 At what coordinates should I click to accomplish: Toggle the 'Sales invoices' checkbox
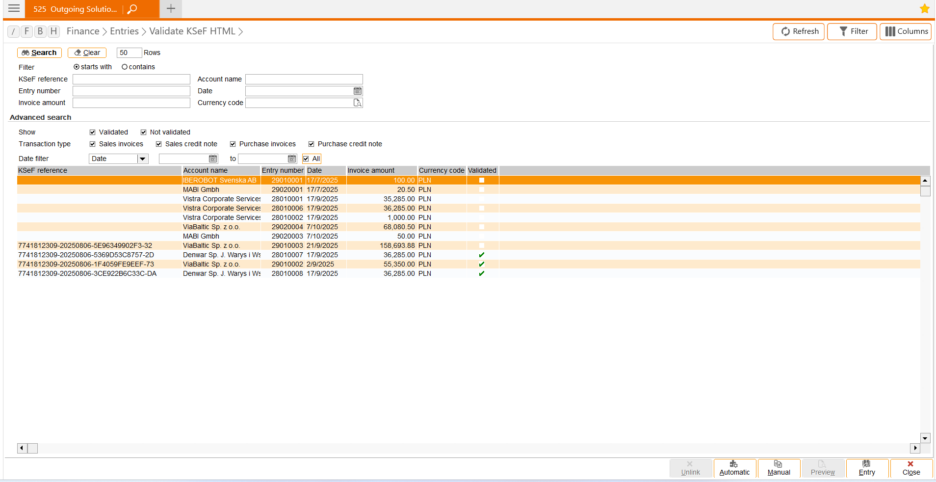pos(92,144)
